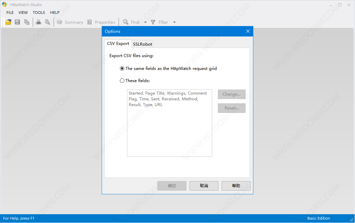Viewport: 355px width, 223px height.
Task: Expand the Find dropdown arrow
Action: (x=145, y=22)
